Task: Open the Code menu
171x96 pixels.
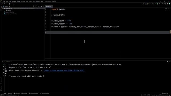Action: tap(19, 1)
